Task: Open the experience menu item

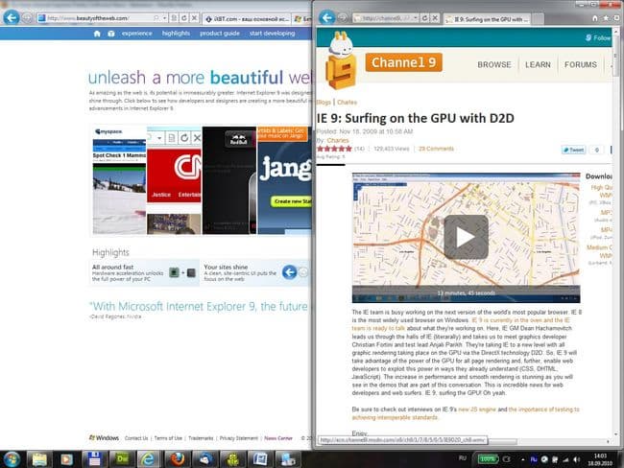Action: click(x=137, y=34)
